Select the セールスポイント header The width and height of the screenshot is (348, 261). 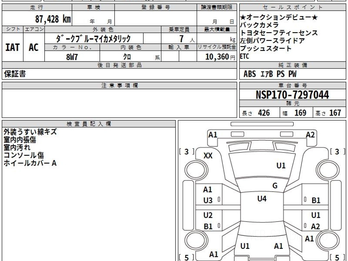[x=293, y=7]
